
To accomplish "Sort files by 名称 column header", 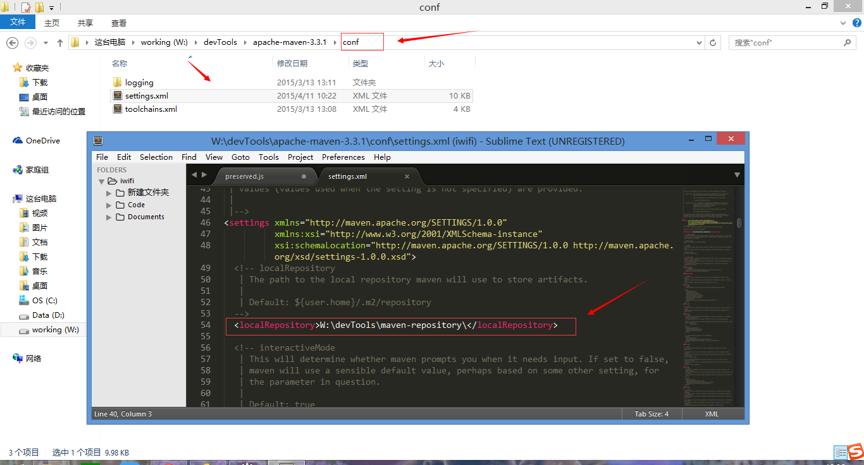I will (120, 63).
